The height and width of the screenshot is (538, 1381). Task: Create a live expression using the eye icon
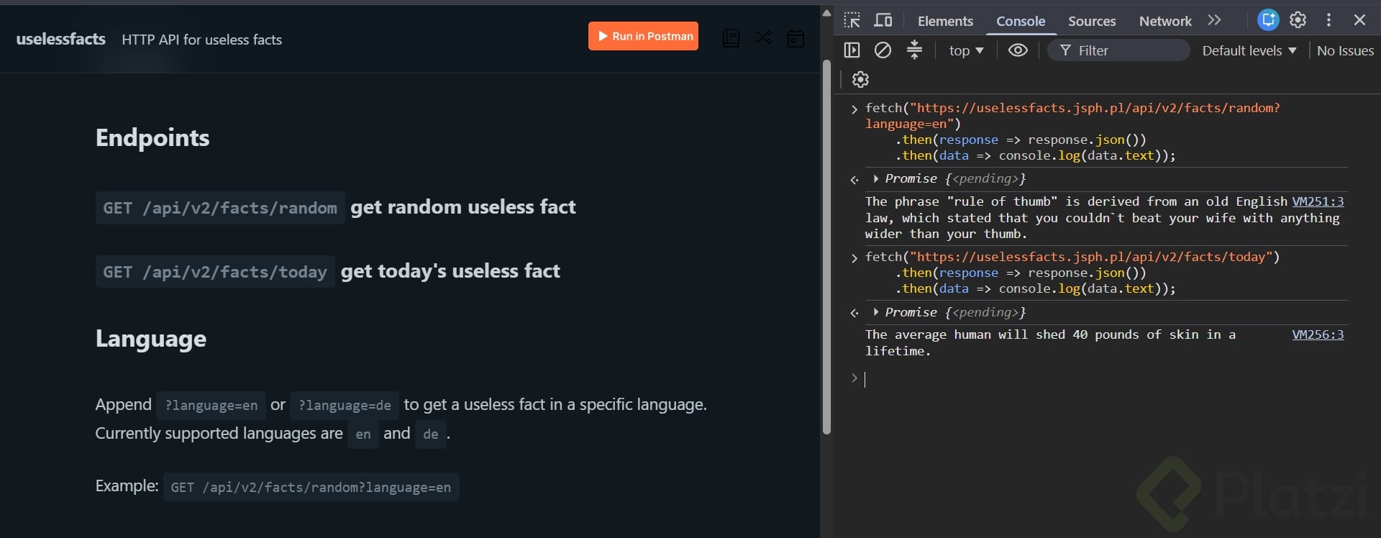pyautogui.click(x=1018, y=50)
